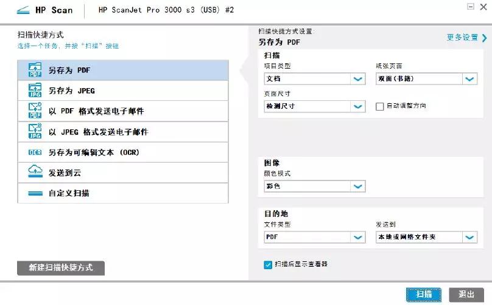Minimize the HP Scan window
Screen dimensions: 492x305
[x=470, y=6]
